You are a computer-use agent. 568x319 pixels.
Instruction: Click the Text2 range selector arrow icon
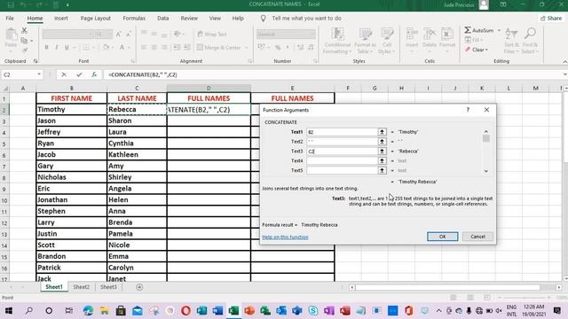coord(382,142)
